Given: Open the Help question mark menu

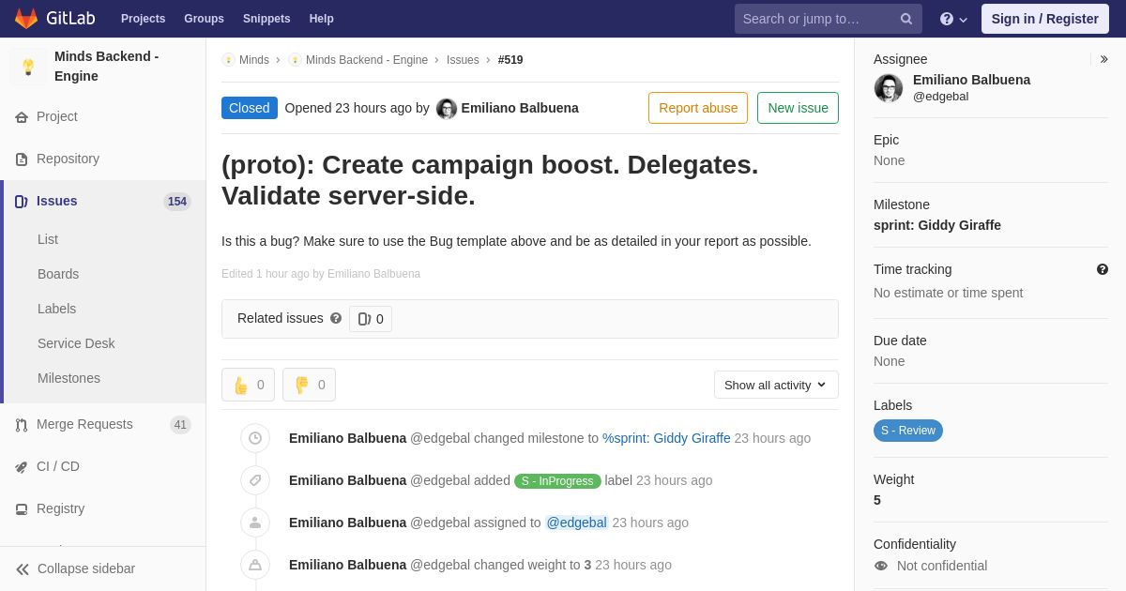Looking at the screenshot, I should point(952,19).
